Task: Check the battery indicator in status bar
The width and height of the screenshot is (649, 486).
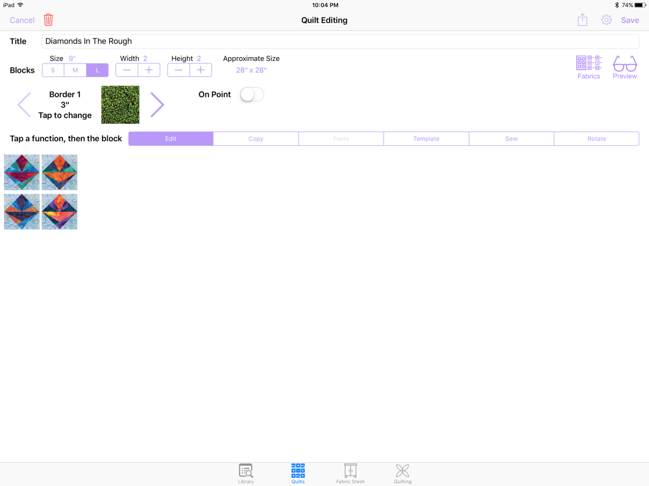Action: coord(640,5)
